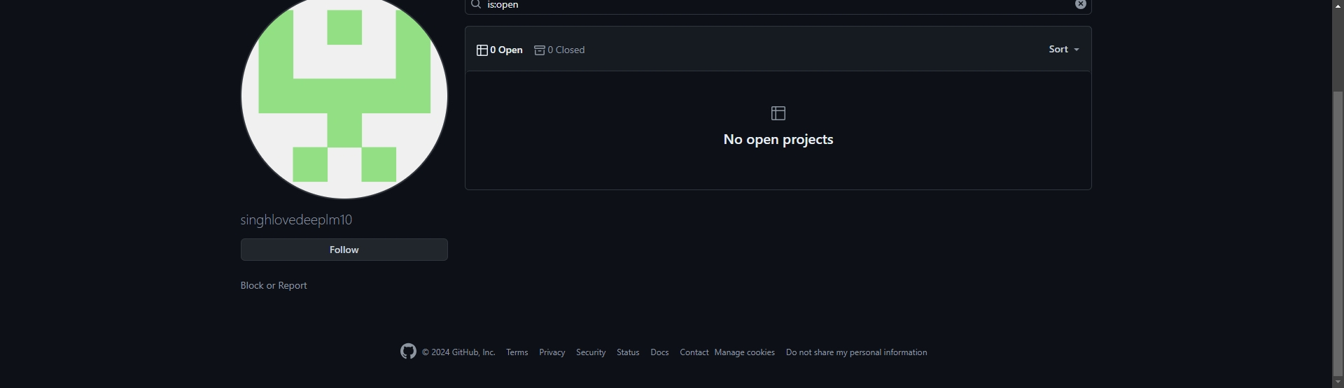Image resolution: width=1344 pixels, height=388 pixels.
Task: Click the No open projects heading
Action: click(x=778, y=139)
